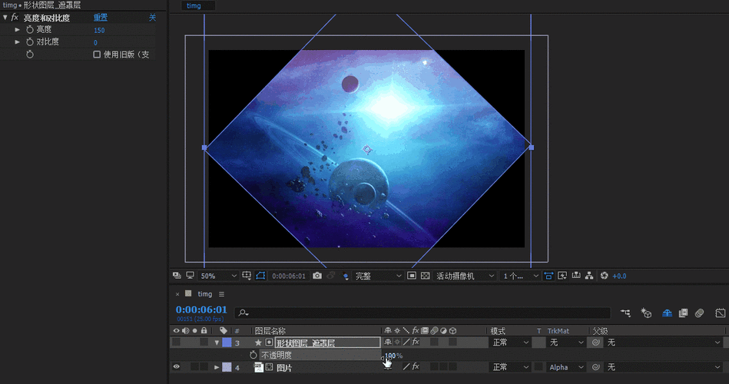The height and width of the screenshot is (384, 729).
Task: Toggle motion blur enable icon
Action: pos(699,313)
